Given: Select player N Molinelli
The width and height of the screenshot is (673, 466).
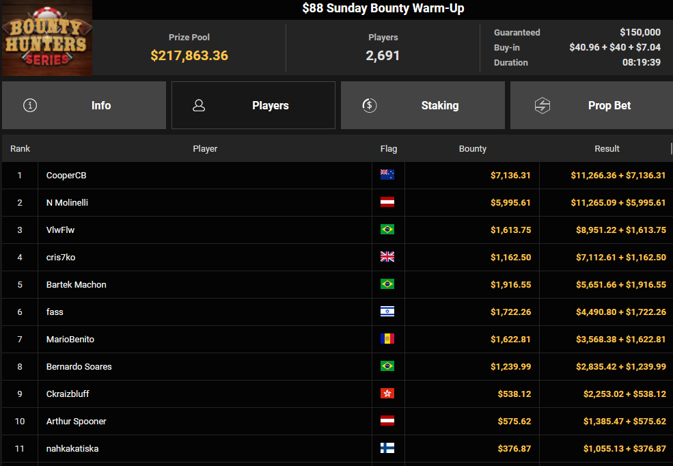Looking at the screenshot, I should point(67,202).
